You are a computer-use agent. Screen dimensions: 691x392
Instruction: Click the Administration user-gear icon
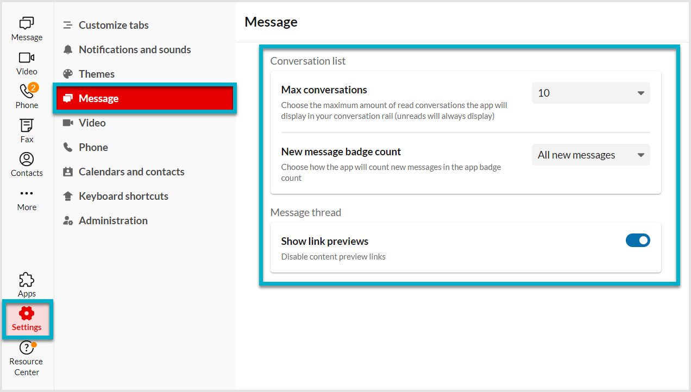(68, 220)
